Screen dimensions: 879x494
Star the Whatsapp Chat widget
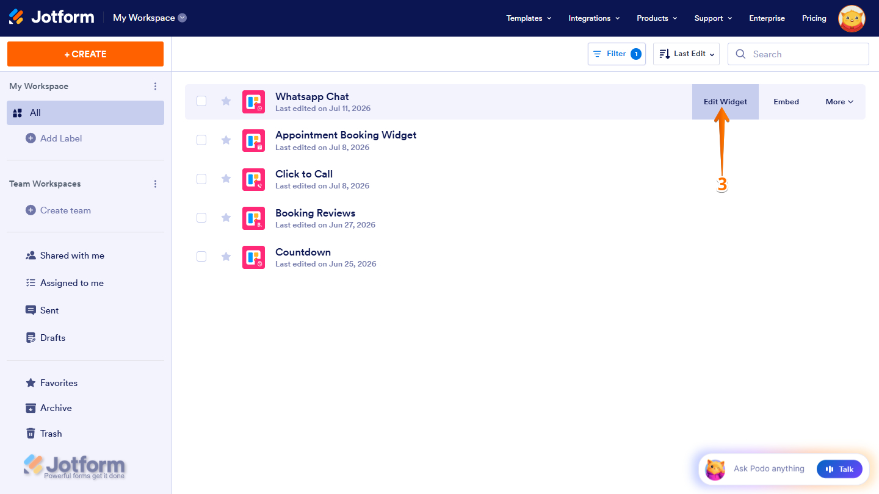coord(226,101)
